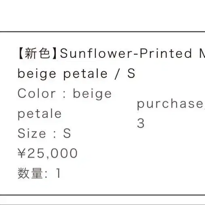Click the S size in variant line

[x=131, y=73]
